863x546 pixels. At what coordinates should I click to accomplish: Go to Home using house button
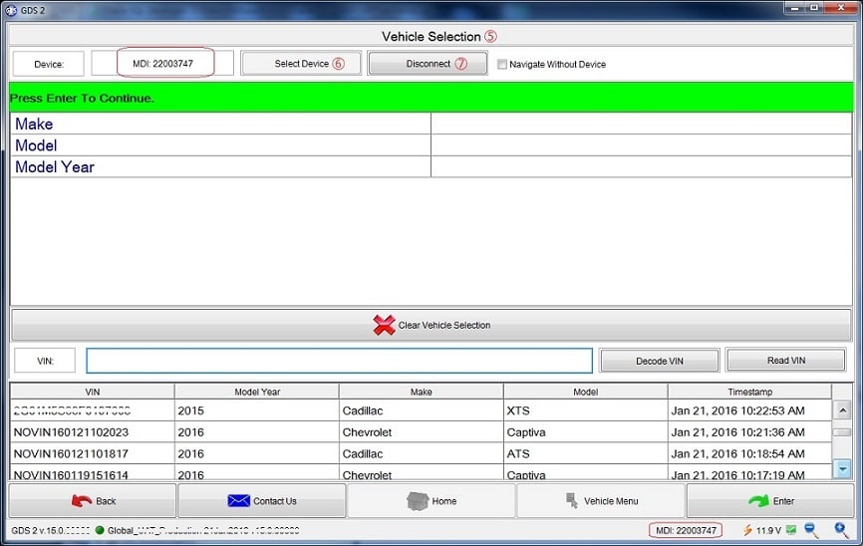pos(431,501)
